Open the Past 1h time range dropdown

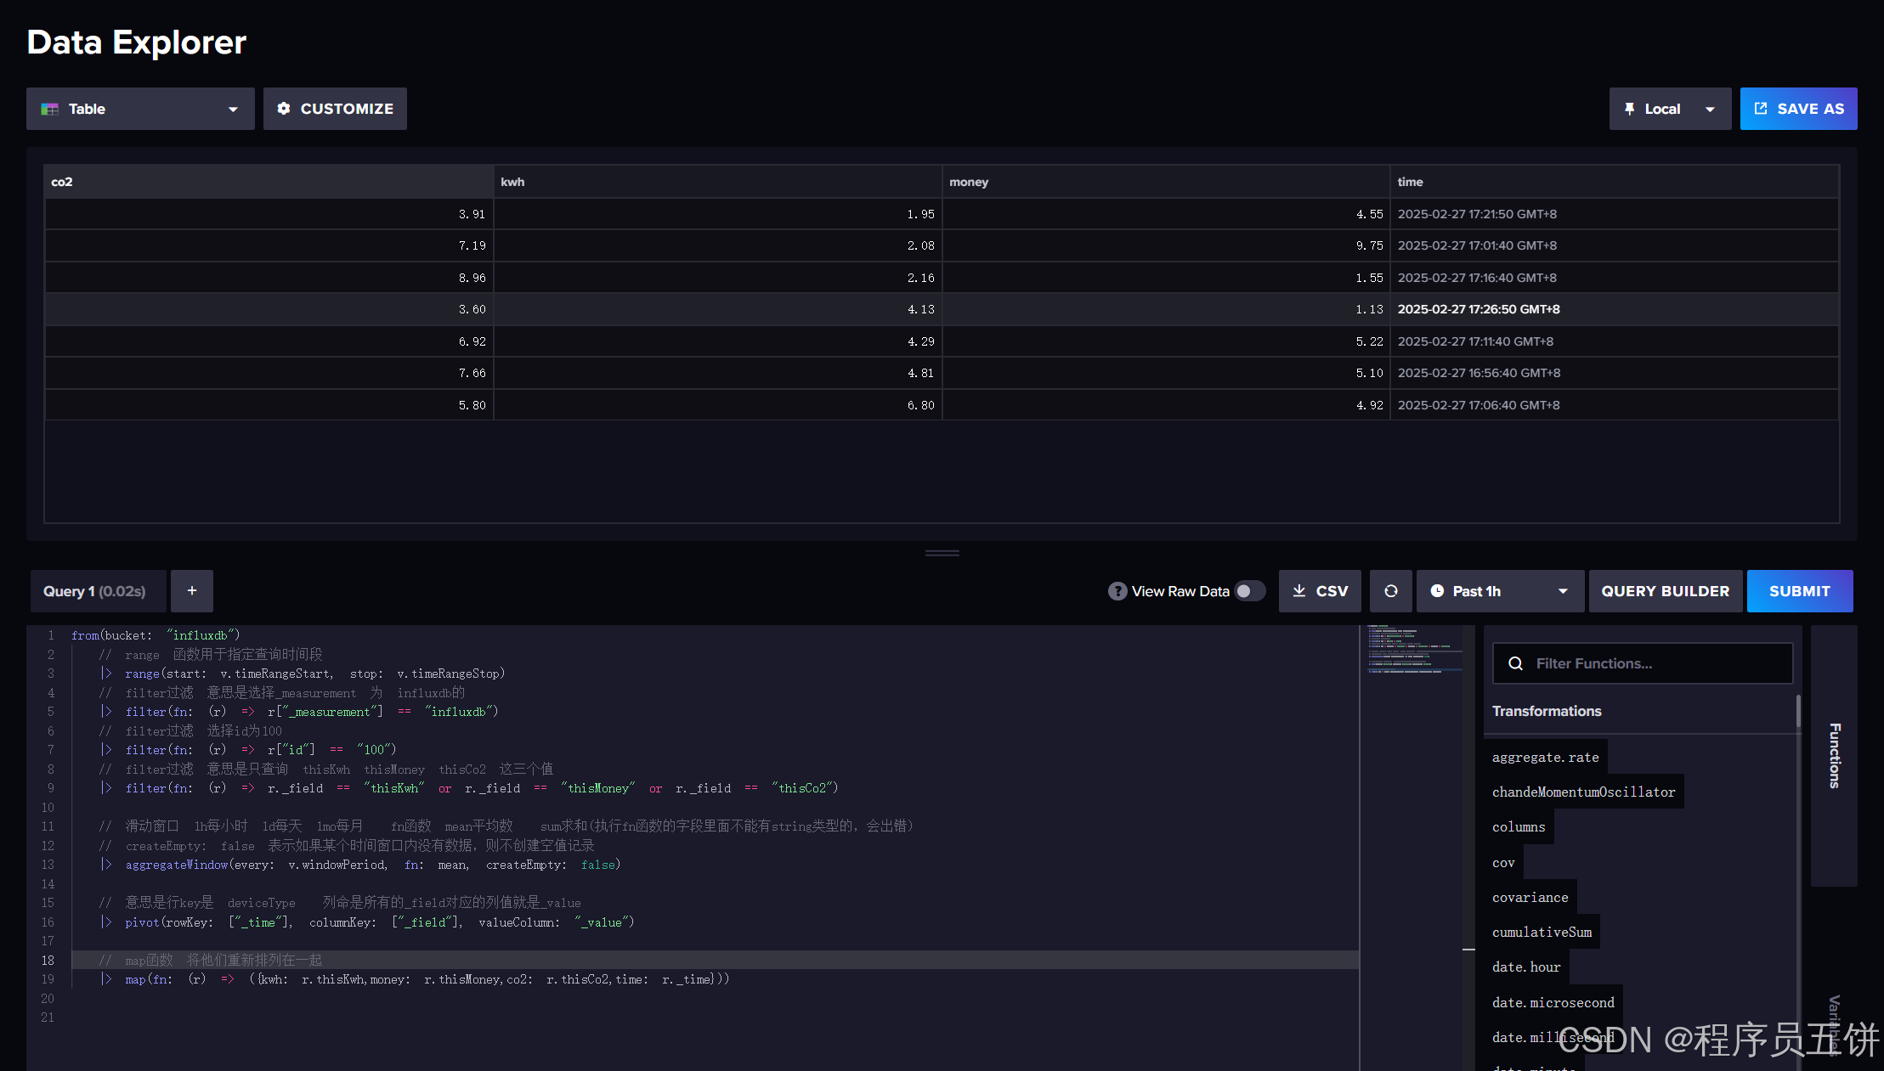pyautogui.click(x=1563, y=590)
